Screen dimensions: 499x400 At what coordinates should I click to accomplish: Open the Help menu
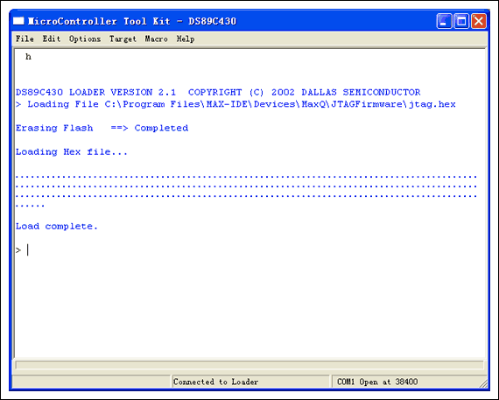186,39
